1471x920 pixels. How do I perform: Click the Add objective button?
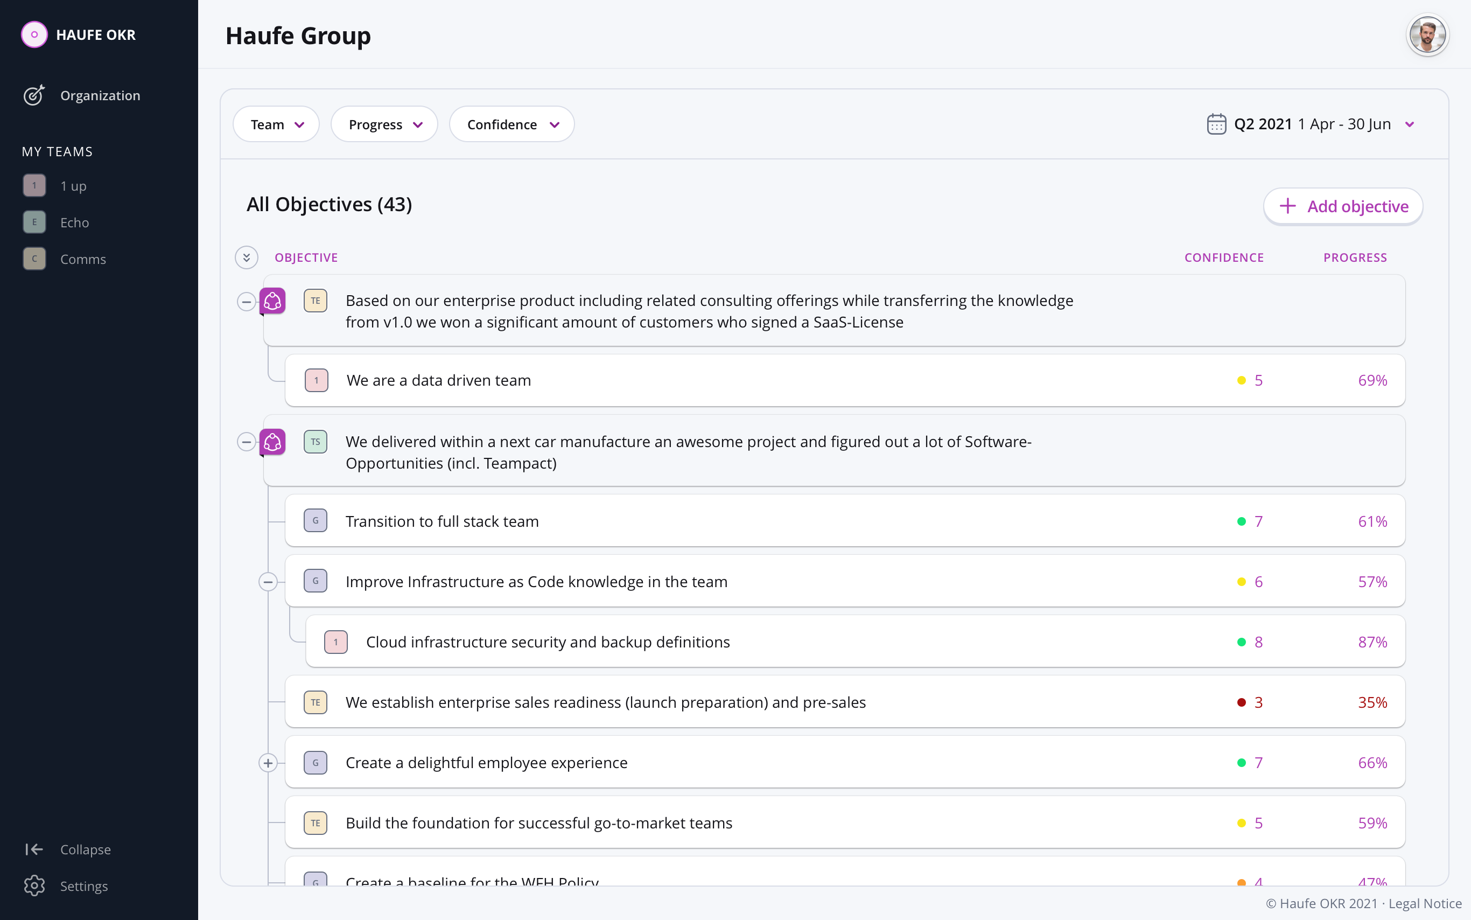[x=1343, y=206]
